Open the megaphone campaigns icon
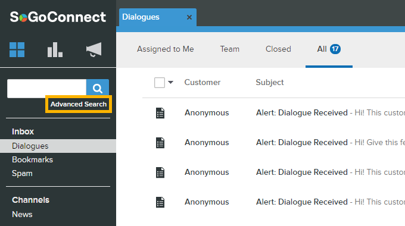This screenshot has height=226, width=405. tap(94, 49)
